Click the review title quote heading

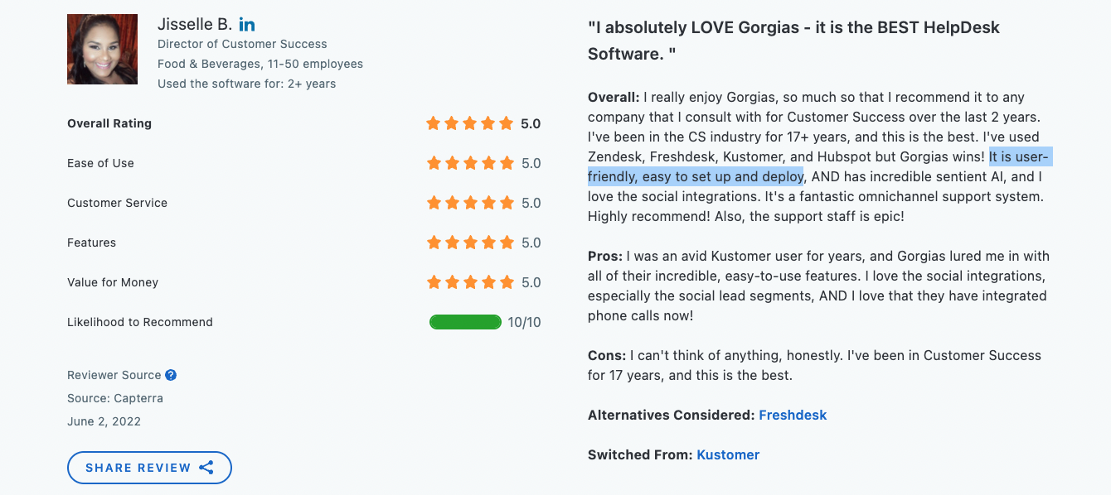[x=793, y=41]
